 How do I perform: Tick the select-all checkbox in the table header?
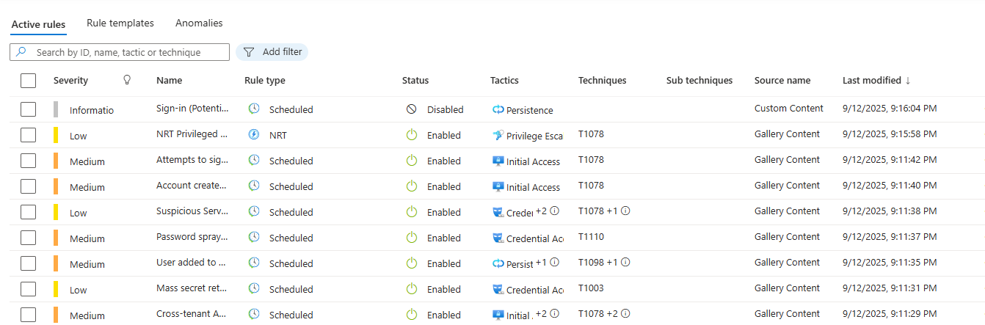pos(28,81)
